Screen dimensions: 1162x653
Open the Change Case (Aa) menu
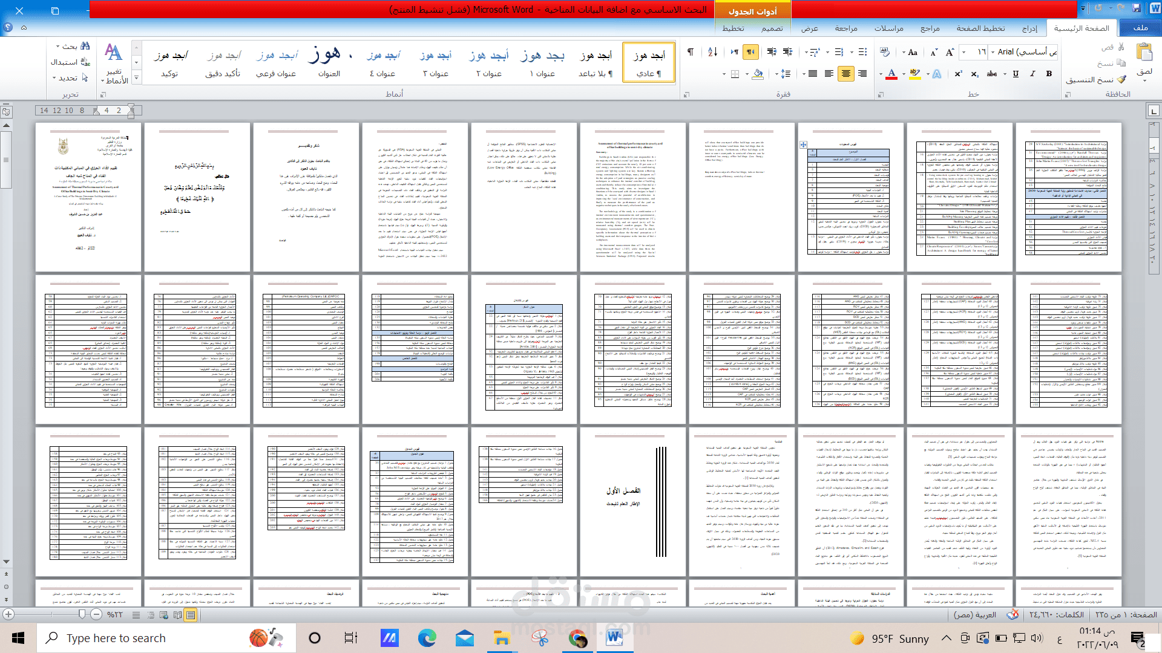point(911,52)
